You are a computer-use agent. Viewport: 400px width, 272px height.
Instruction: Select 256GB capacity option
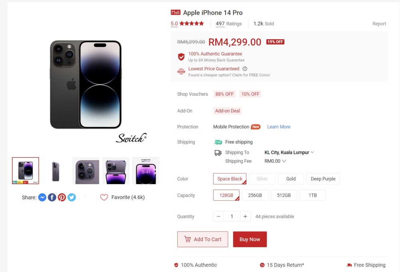point(255,195)
